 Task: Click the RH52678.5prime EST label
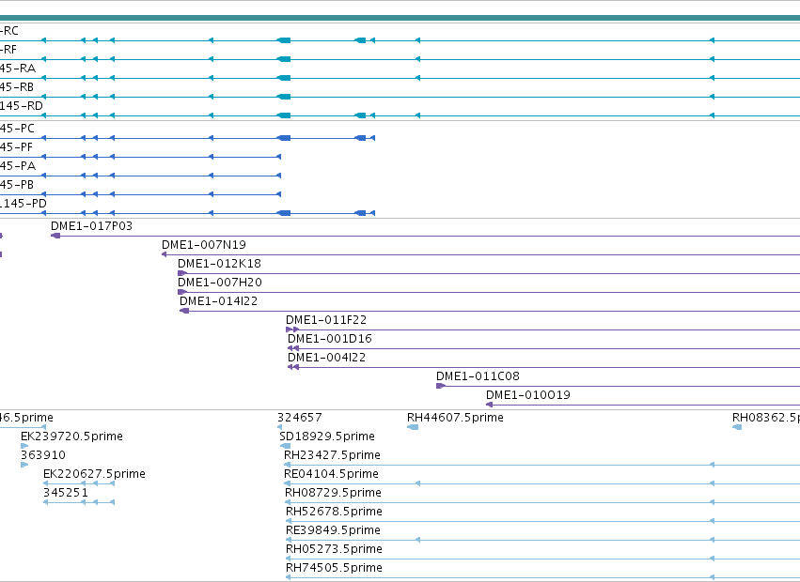[334, 512]
